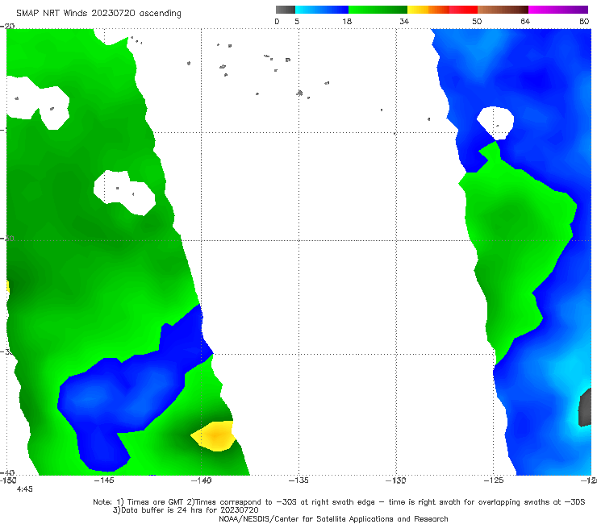Click the '-140' longitude axis label
Screen dimensions: 597x524
tap(201, 480)
